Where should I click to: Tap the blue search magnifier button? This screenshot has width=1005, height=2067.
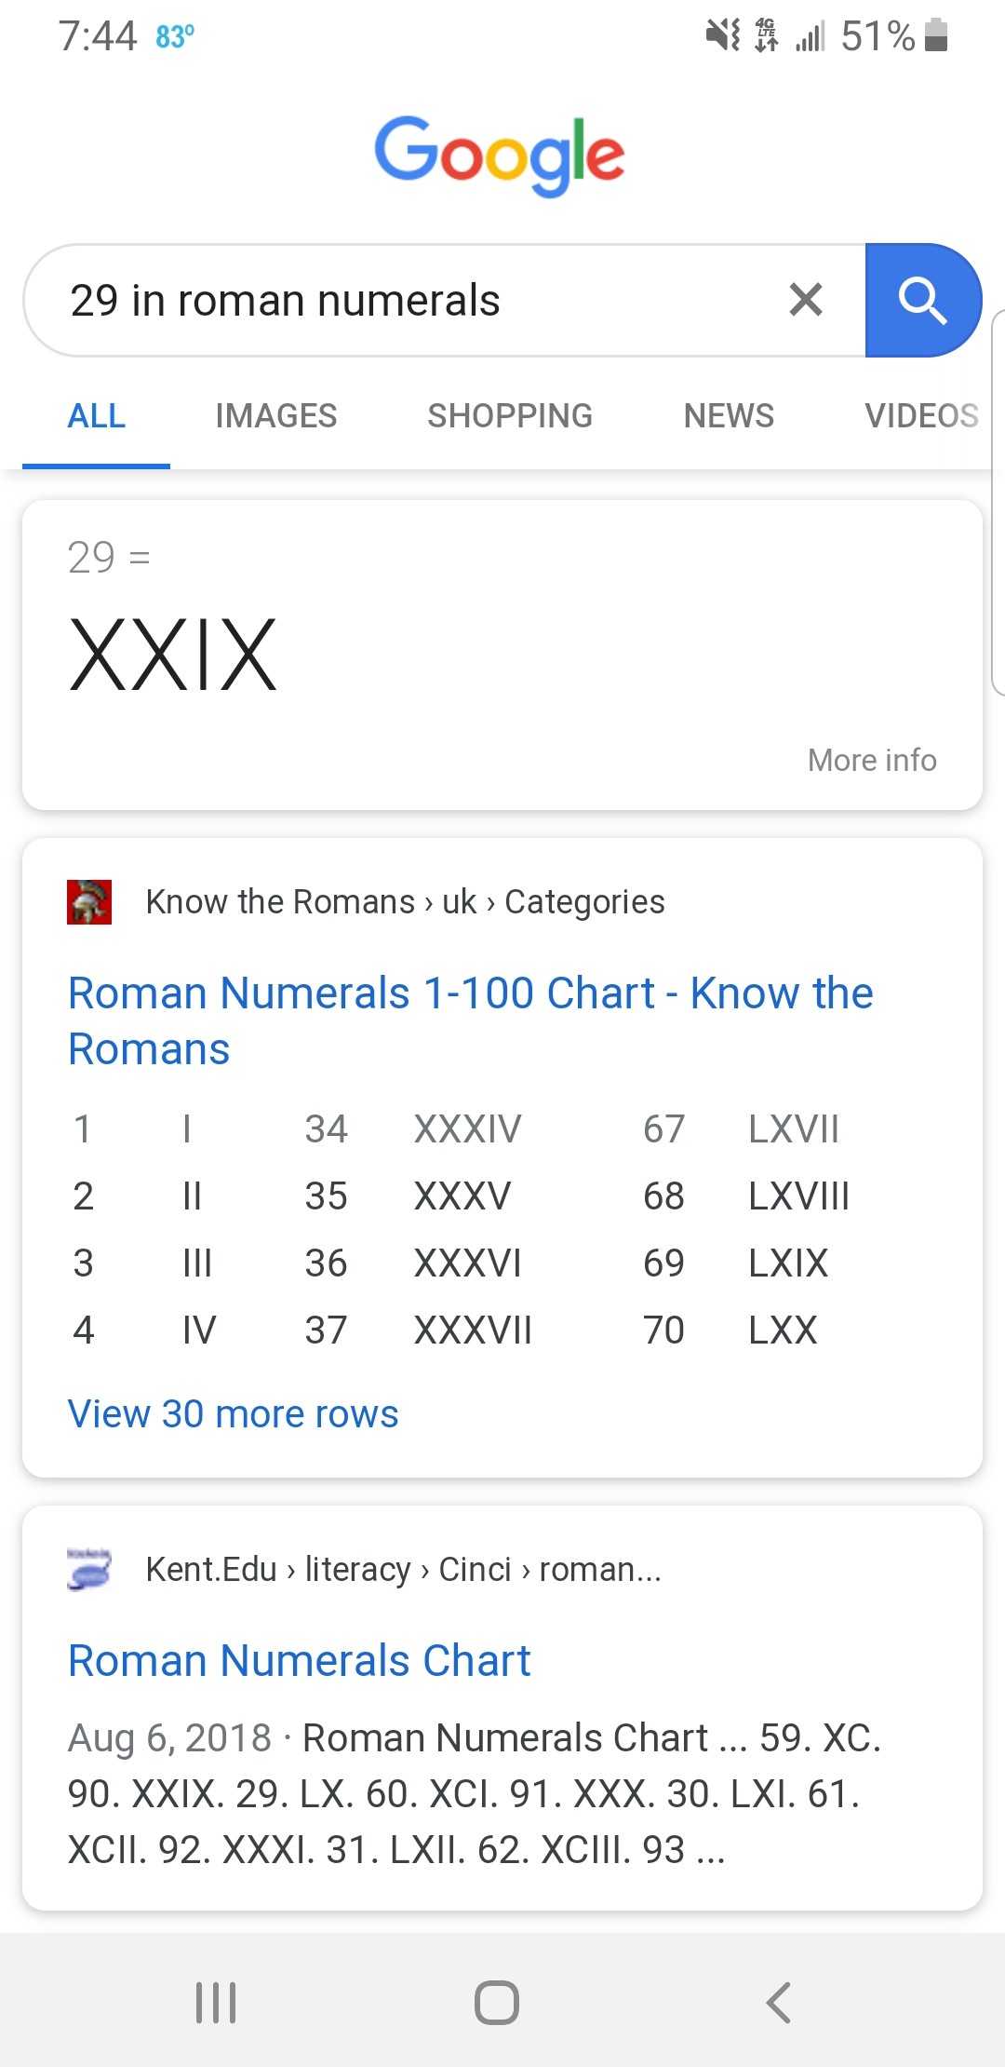[x=922, y=300]
